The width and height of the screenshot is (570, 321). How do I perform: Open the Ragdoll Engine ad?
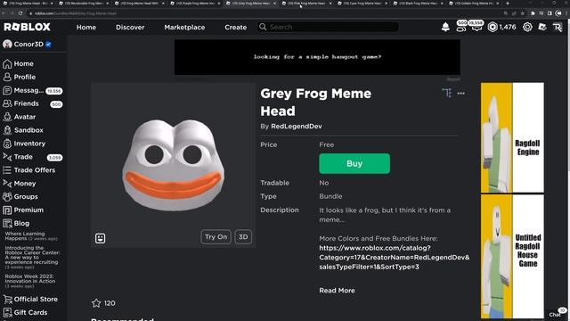512,137
